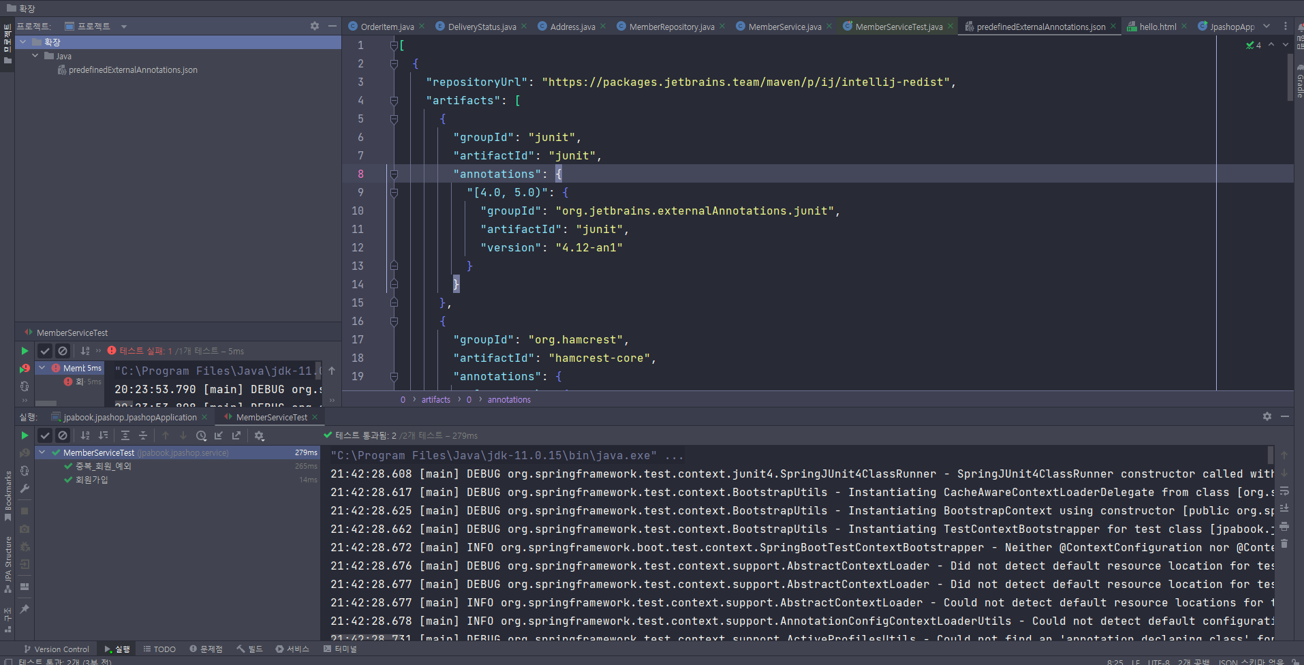Select 회원가입 test in results tree
Image resolution: width=1304 pixels, height=665 pixels.
[x=91, y=480]
